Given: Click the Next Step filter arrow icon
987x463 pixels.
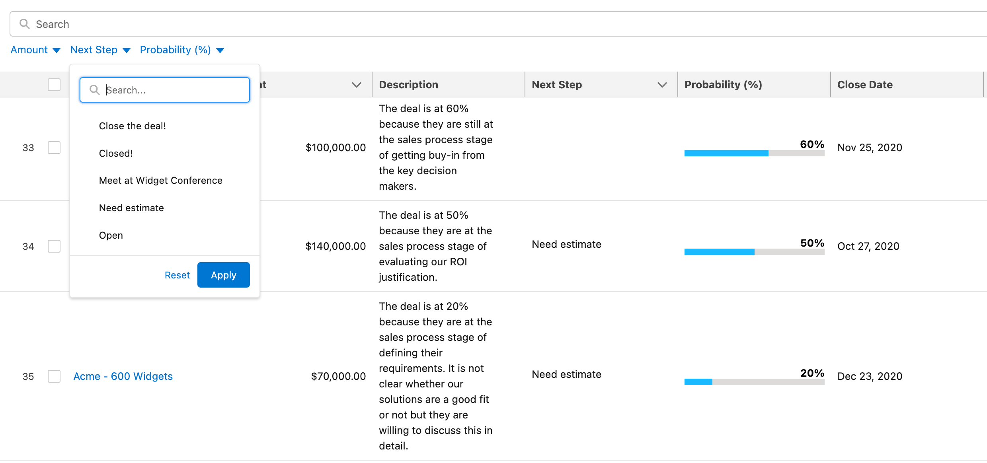Looking at the screenshot, I should click(127, 51).
